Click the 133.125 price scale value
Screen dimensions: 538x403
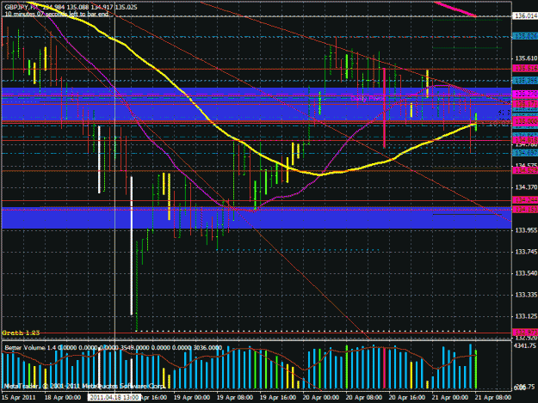526,316
